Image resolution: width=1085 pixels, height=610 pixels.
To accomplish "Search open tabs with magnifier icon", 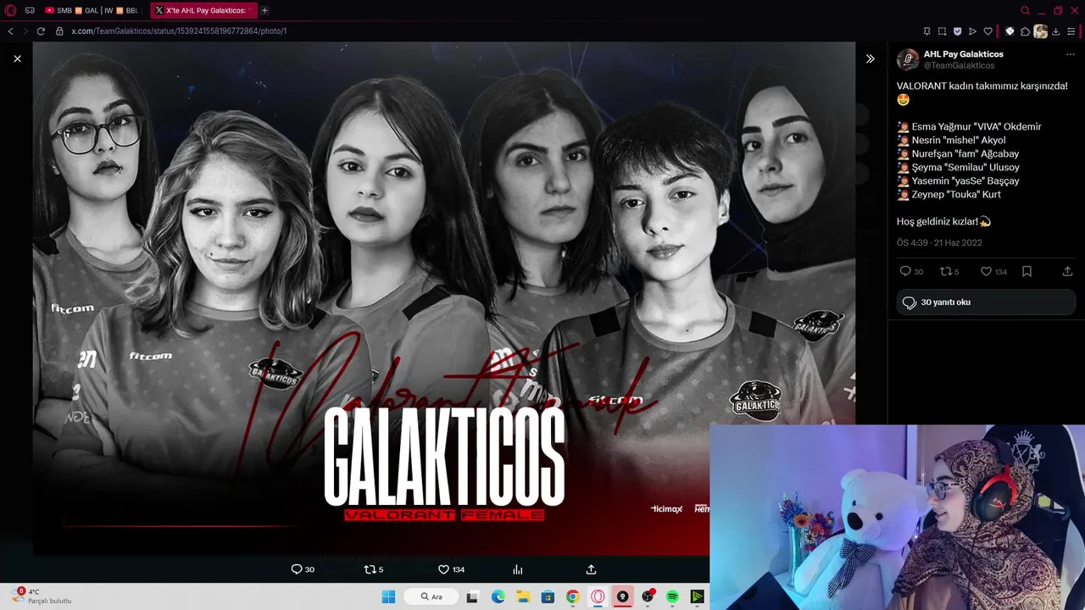I will click(1025, 10).
